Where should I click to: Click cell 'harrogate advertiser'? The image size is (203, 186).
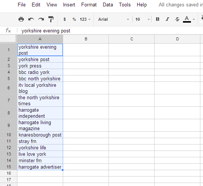coord(40,167)
